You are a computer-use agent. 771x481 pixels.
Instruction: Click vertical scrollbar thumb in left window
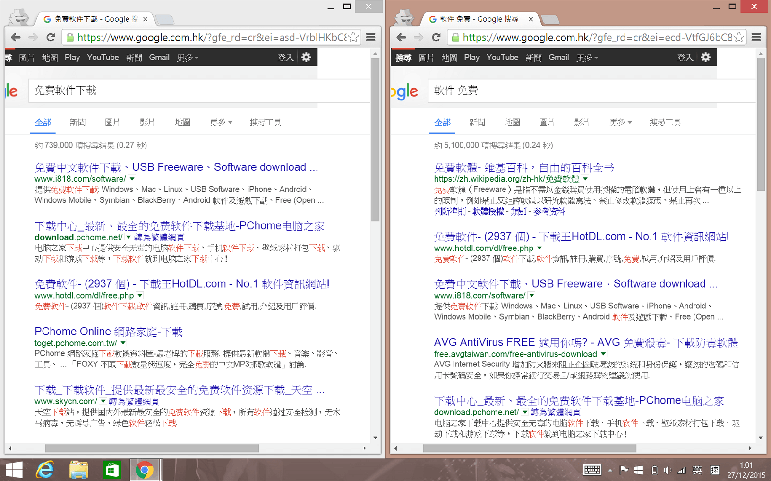375,140
